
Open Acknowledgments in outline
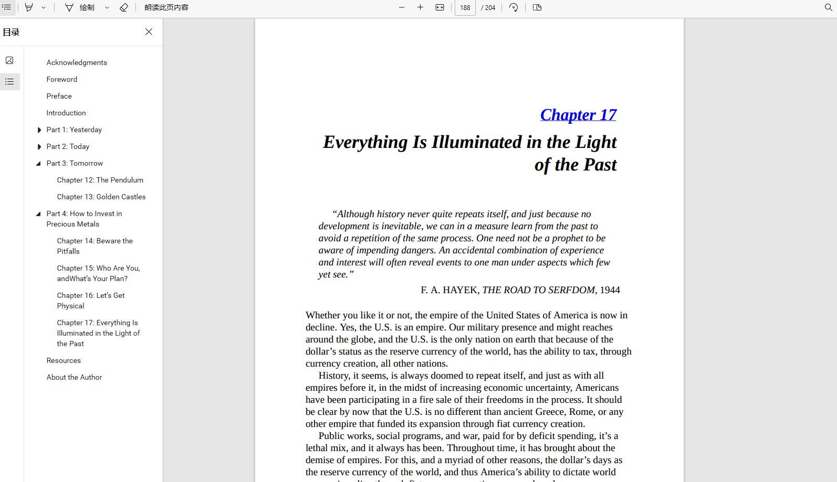77,62
